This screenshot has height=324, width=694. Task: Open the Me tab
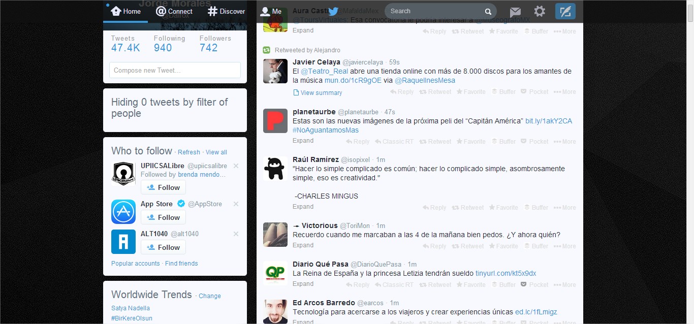click(x=271, y=11)
